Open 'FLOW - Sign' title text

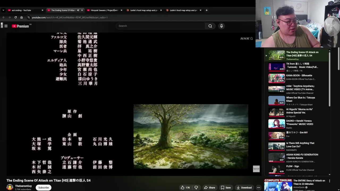292,166
